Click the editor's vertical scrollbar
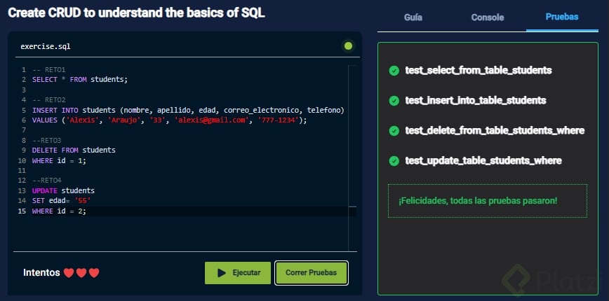This screenshot has height=301, width=609. click(352, 140)
